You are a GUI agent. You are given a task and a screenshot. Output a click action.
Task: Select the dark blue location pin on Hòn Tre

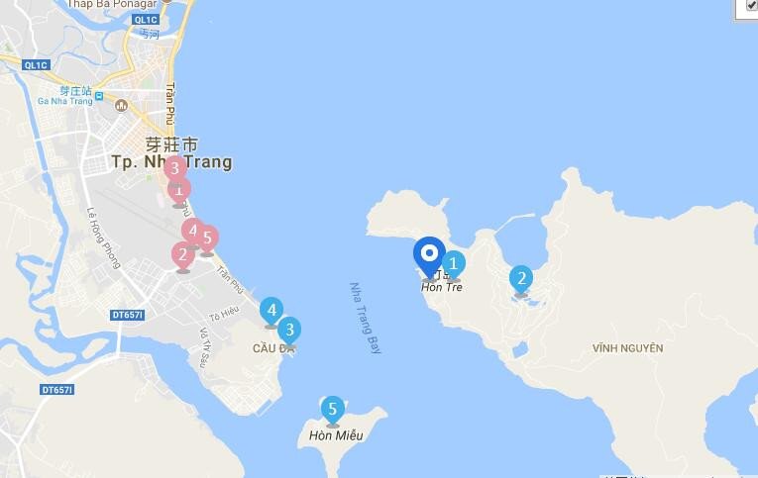(x=429, y=256)
